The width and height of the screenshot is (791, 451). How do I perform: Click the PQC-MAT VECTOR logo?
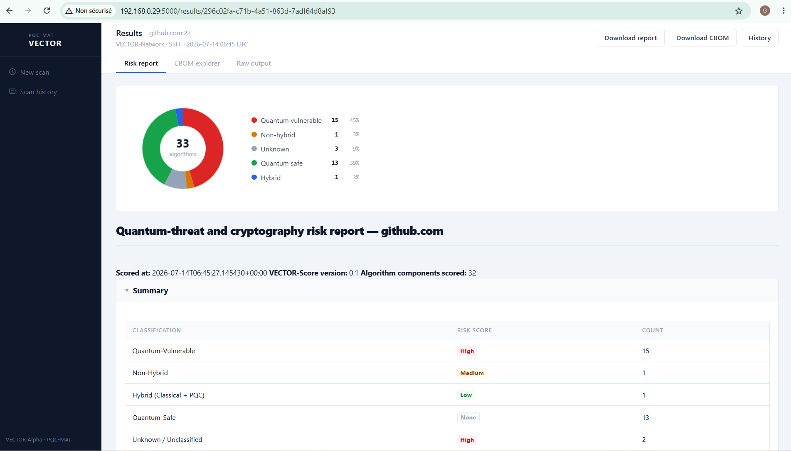45,40
